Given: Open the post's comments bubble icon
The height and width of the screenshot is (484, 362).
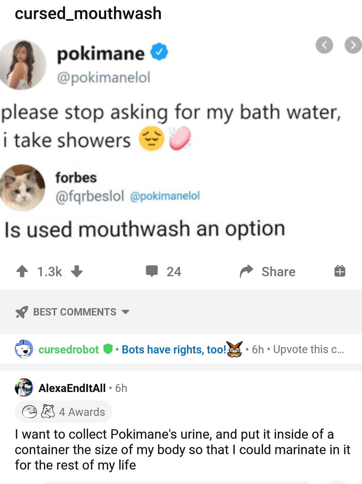Looking at the screenshot, I should 152,271.
